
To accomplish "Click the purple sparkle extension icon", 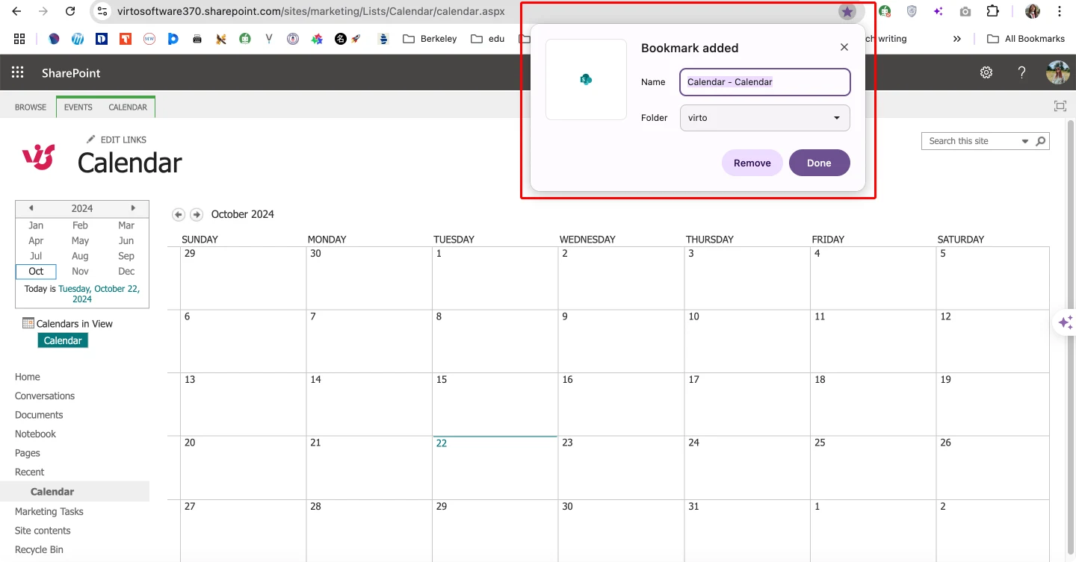I will (939, 12).
